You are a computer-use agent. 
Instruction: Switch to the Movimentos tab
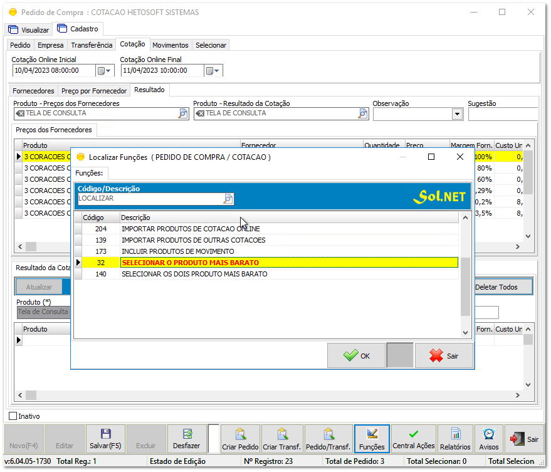tap(170, 45)
